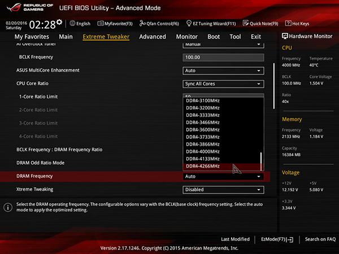Expand ASUS MultiCore Enhancement Auto dropdown
339x254 pixels.
(x=223, y=71)
